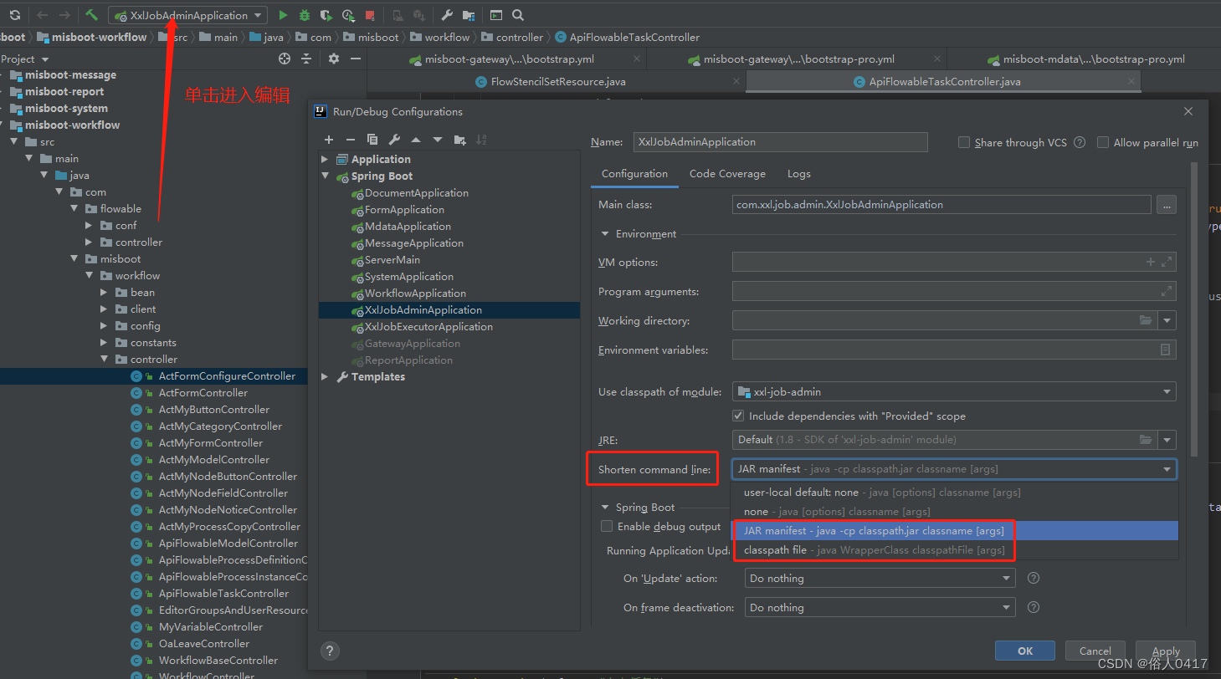The image size is (1221, 679).
Task: Collapse the Spring Boot configurations group
Action: (x=326, y=176)
